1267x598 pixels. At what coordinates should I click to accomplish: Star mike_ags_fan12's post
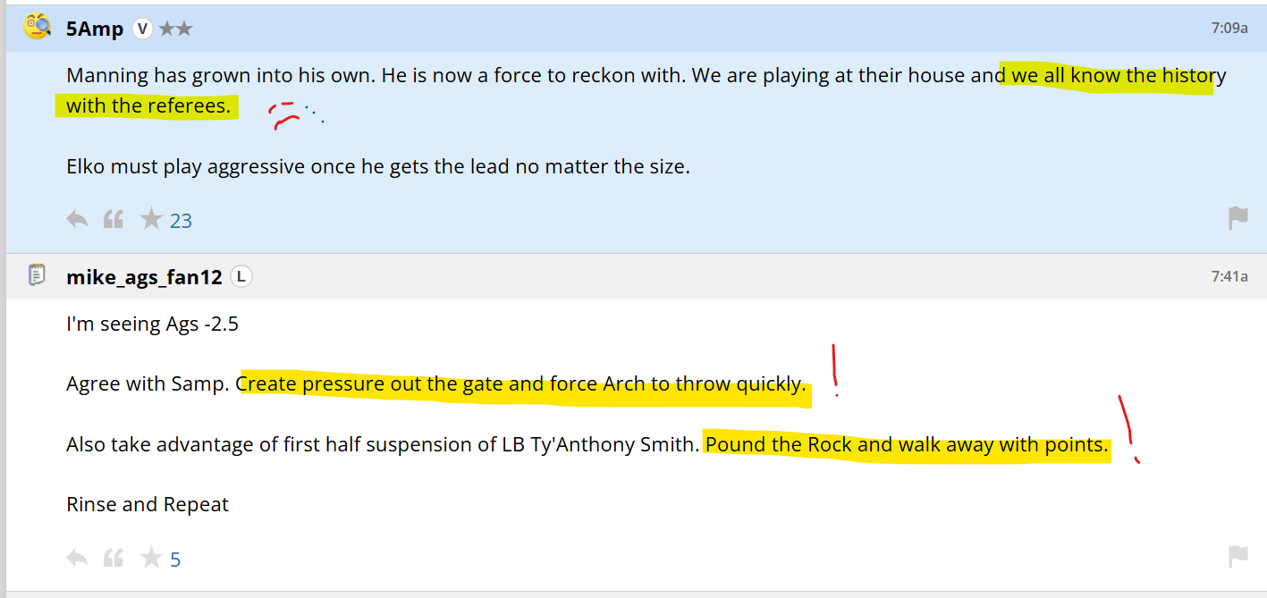(151, 559)
